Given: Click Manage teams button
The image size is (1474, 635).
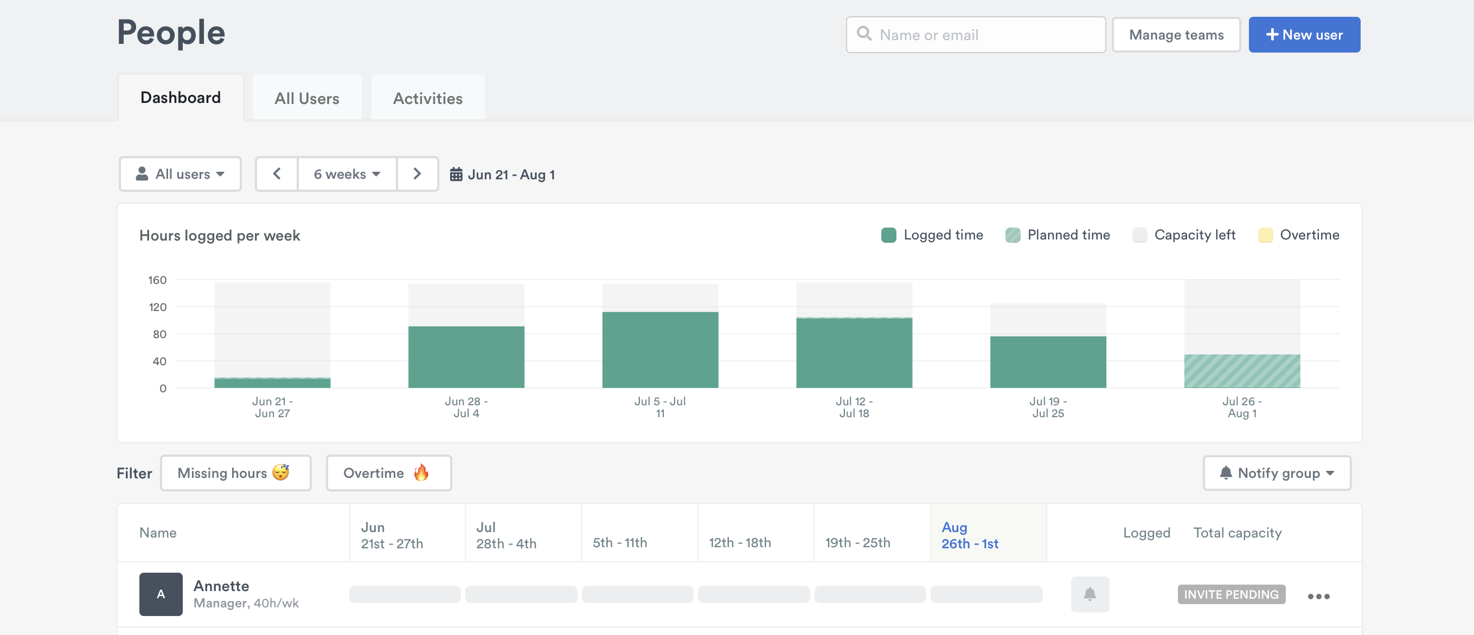Looking at the screenshot, I should [1176, 35].
